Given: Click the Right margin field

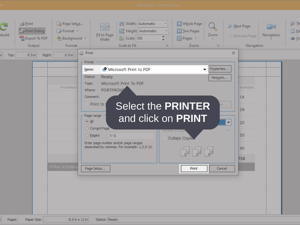Looking at the screenshot, I should (x=63, y=55).
